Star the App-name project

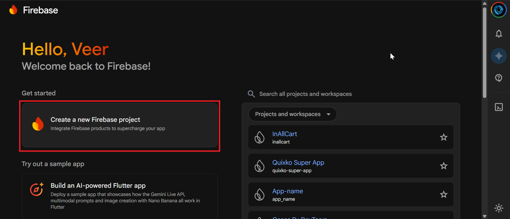pyautogui.click(x=444, y=194)
